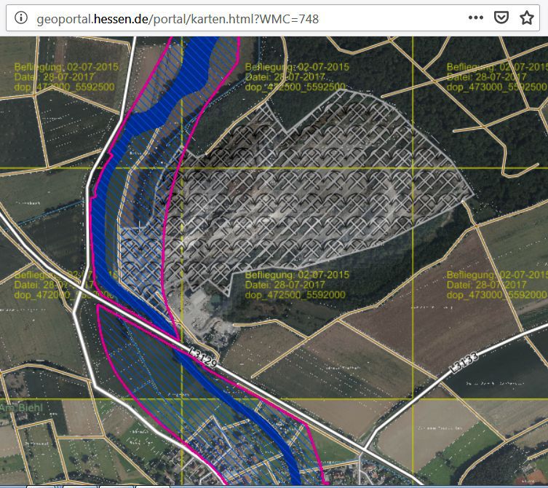Click the site information icon in address bar
548x488 pixels.
(x=22, y=18)
